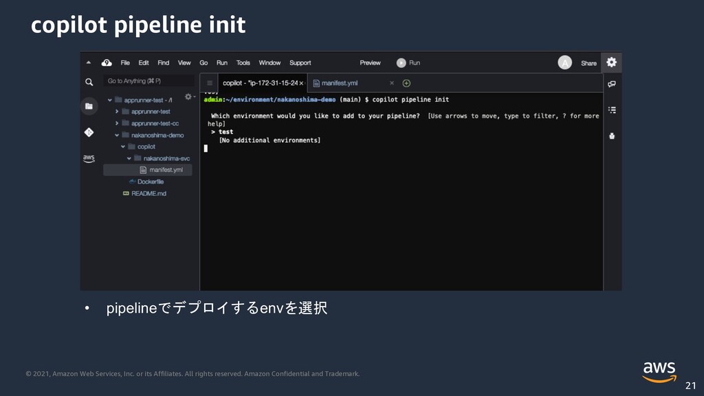Close the copilot terminal tab

(301, 83)
